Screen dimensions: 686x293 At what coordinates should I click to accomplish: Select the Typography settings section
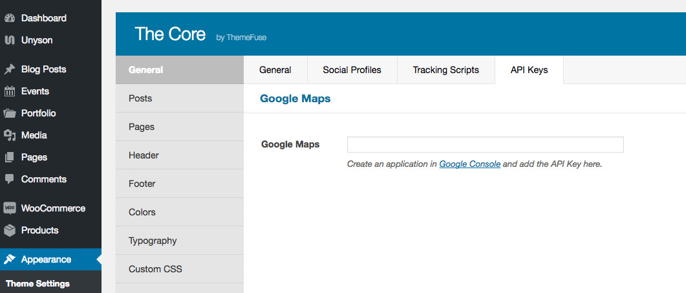point(179,241)
